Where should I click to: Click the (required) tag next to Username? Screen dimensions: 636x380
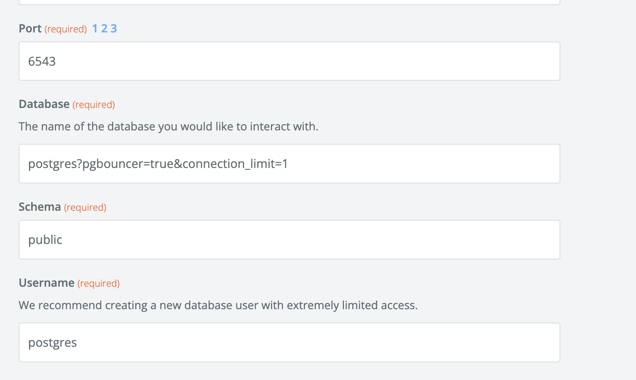tap(98, 283)
